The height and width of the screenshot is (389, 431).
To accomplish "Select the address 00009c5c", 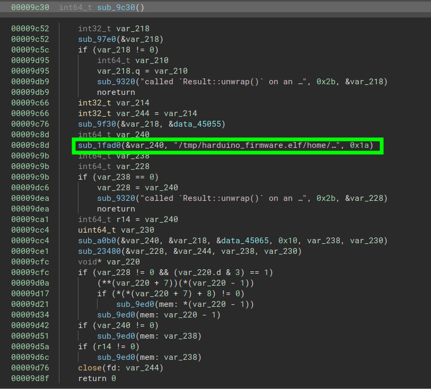I will coord(30,50).
